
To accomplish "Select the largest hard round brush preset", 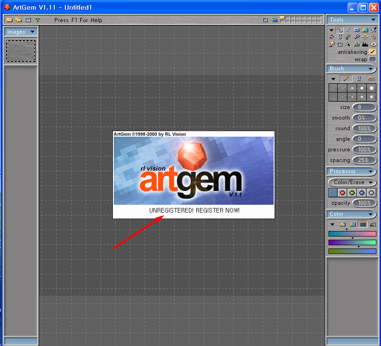I will click(371, 88).
